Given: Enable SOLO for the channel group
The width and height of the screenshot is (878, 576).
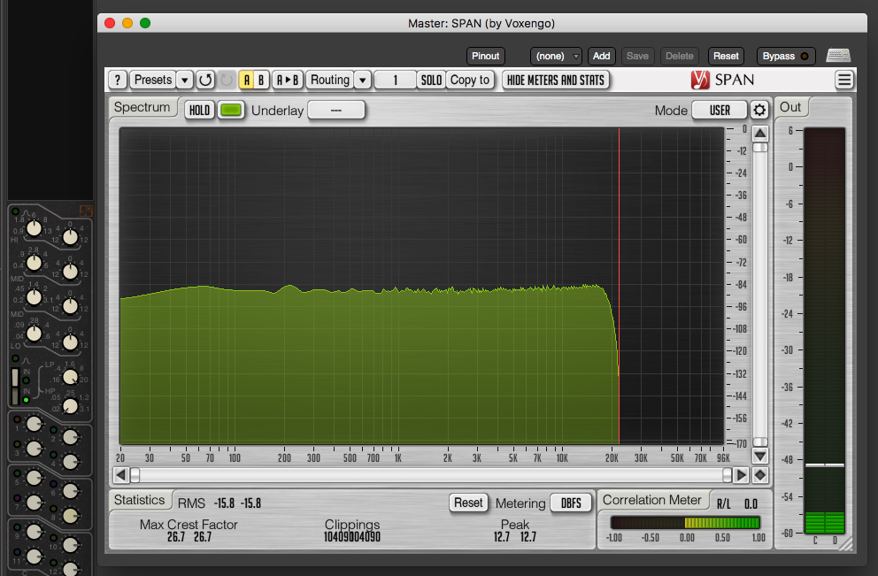Looking at the screenshot, I should tap(431, 80).
